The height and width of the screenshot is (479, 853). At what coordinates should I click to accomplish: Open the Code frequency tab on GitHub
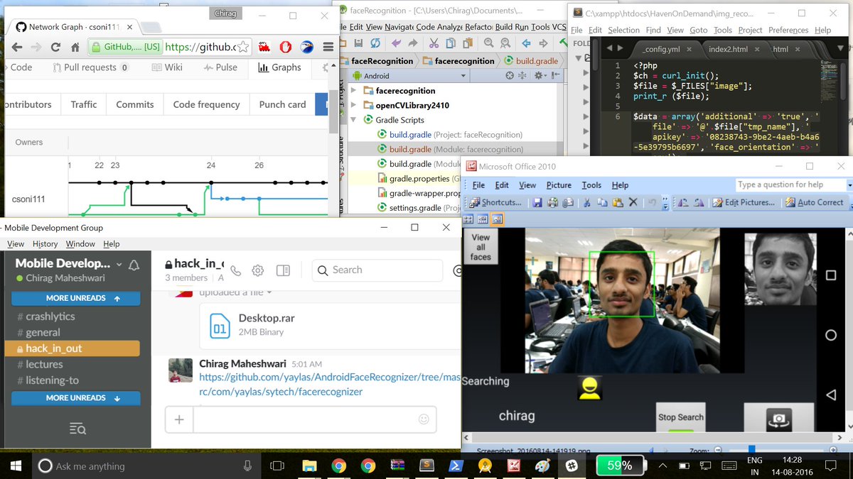[206, 104]
